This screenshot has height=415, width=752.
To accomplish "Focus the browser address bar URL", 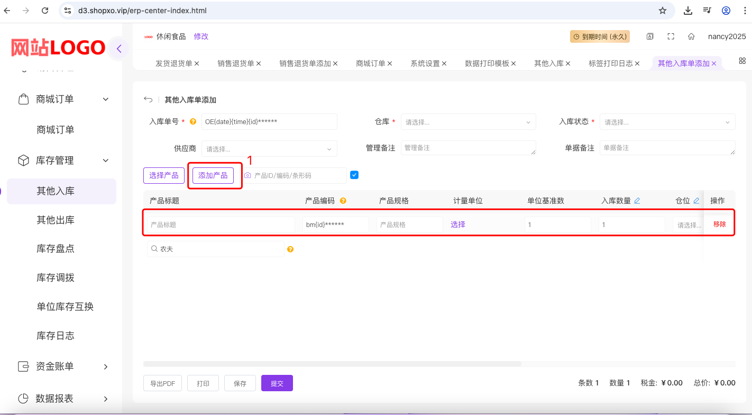I will [142, 11].
